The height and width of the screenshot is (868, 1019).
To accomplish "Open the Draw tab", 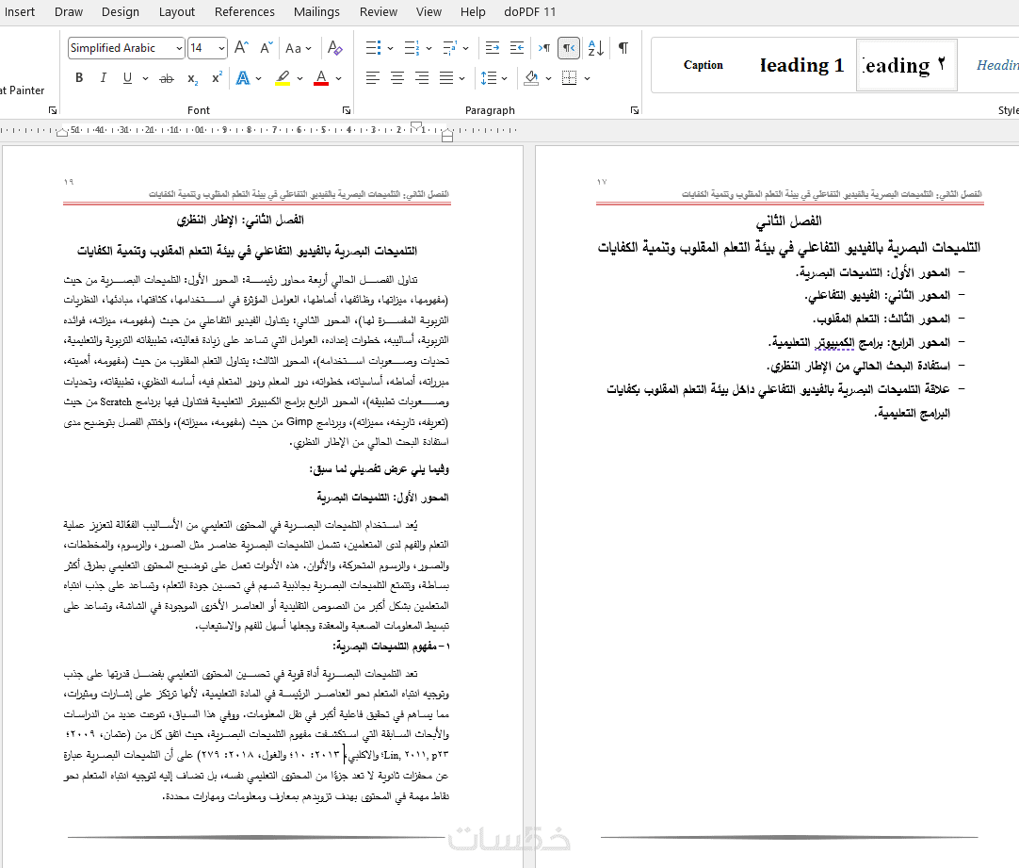I will point(68,11).
